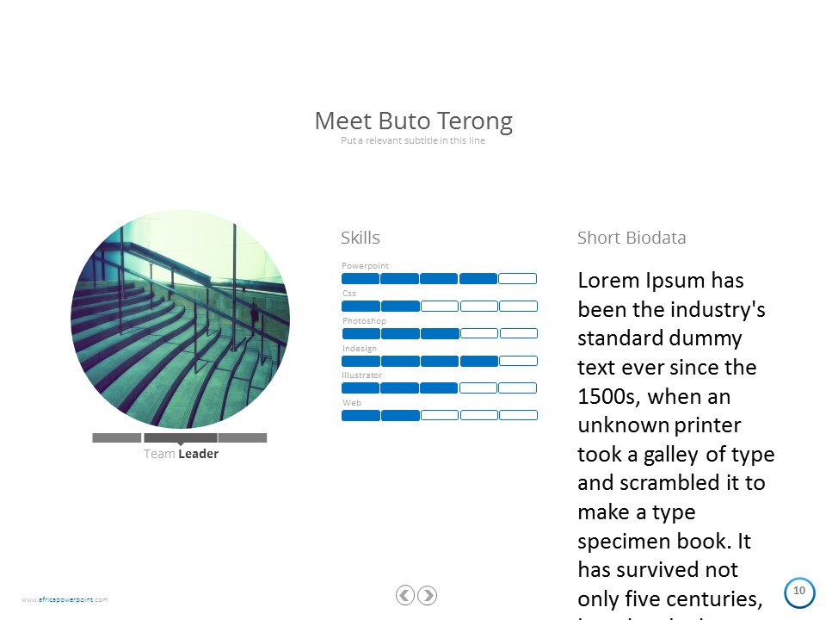The image size is (826, 620).
Task: Click the left gray segment under photo
Action: pos(116,437)
